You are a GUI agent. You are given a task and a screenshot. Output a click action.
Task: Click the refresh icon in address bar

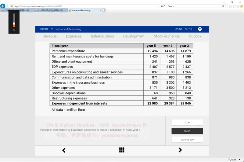coord(164,6)
